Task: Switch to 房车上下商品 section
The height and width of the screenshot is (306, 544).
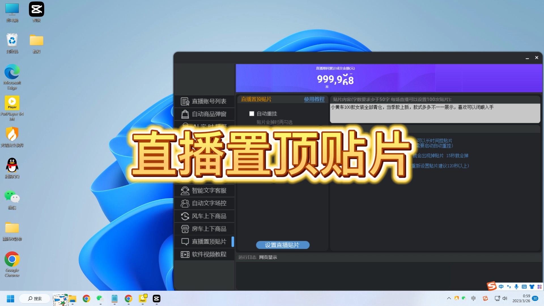Action: tap(204, 229)
